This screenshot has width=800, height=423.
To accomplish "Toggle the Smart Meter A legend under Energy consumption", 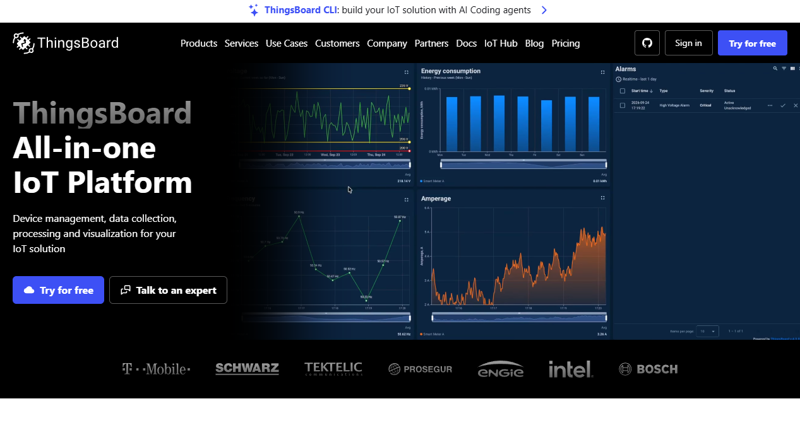I will click(433, 181).
